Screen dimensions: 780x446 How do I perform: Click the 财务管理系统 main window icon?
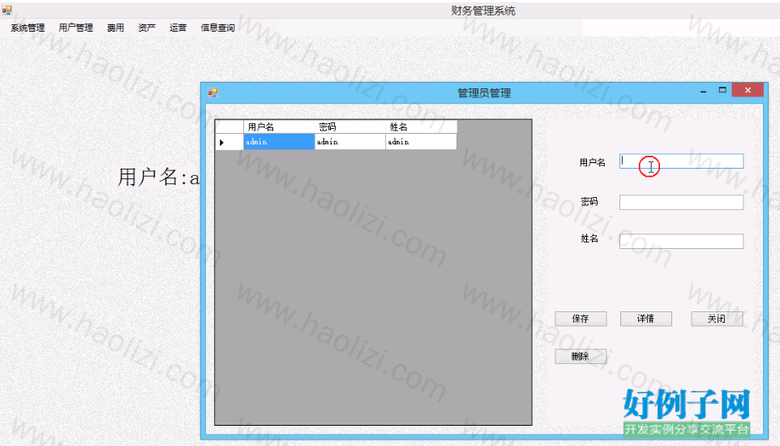click(x=6, y=10)
